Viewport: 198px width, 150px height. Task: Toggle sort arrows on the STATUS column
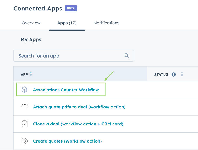pos(182,74)
